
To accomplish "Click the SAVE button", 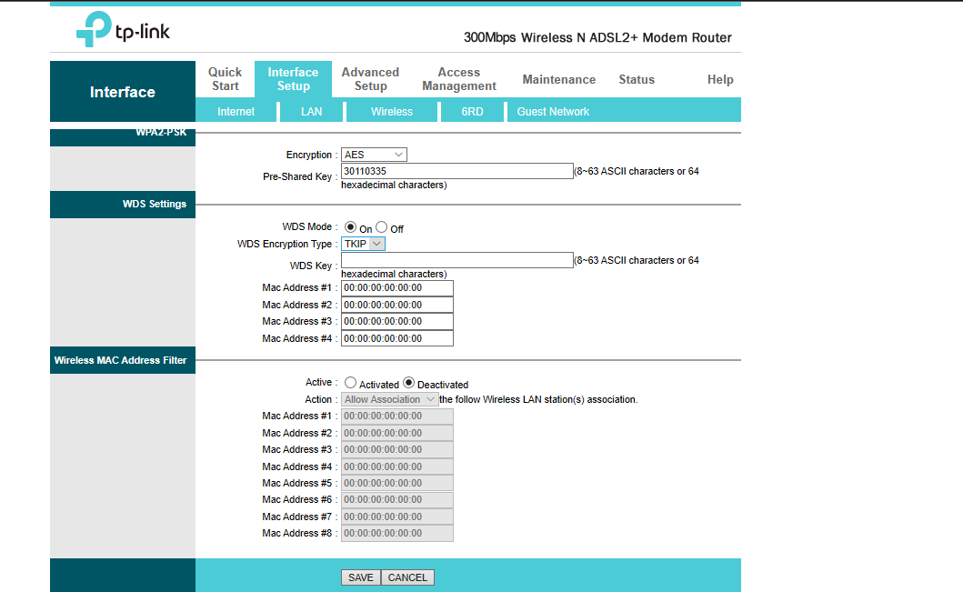I will pos(361,577).
